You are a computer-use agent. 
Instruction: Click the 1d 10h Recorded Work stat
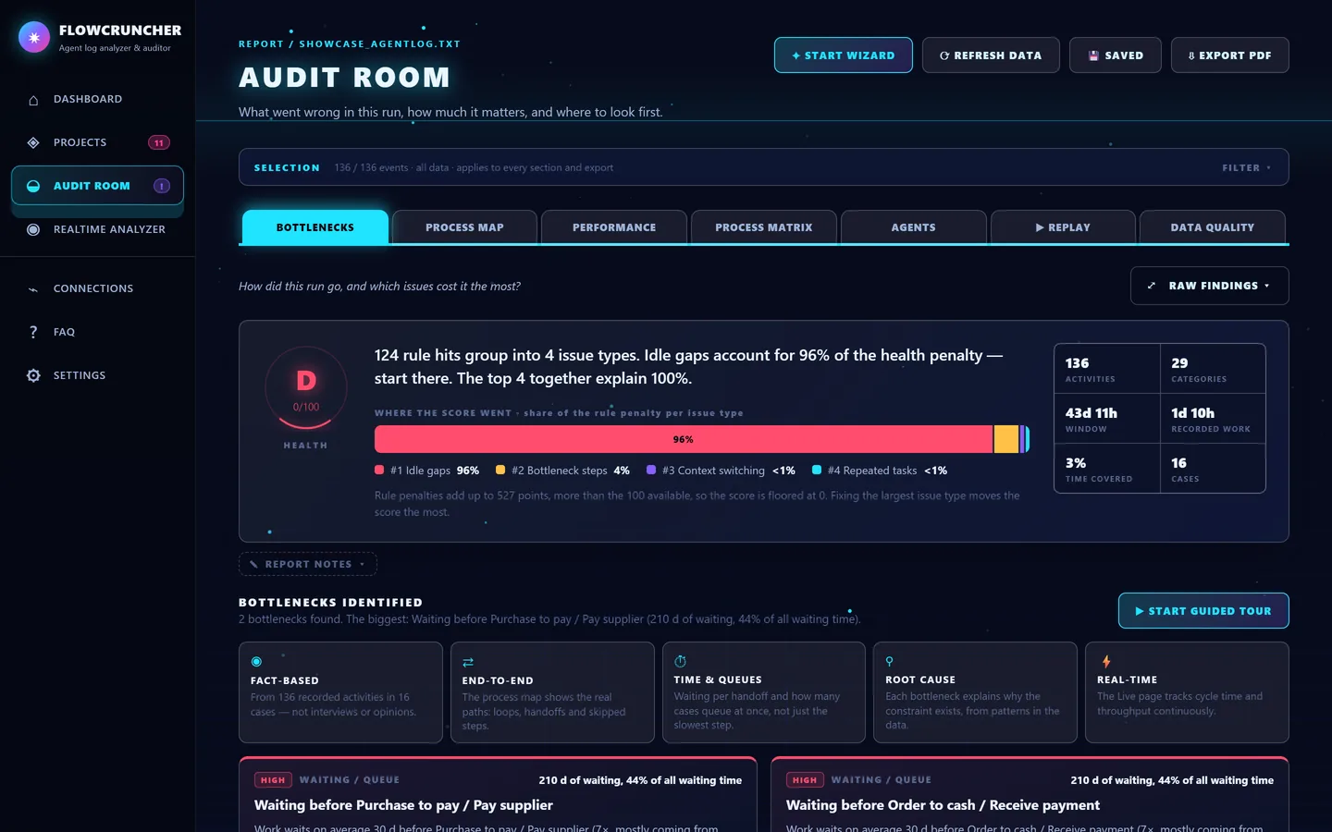1213,419
